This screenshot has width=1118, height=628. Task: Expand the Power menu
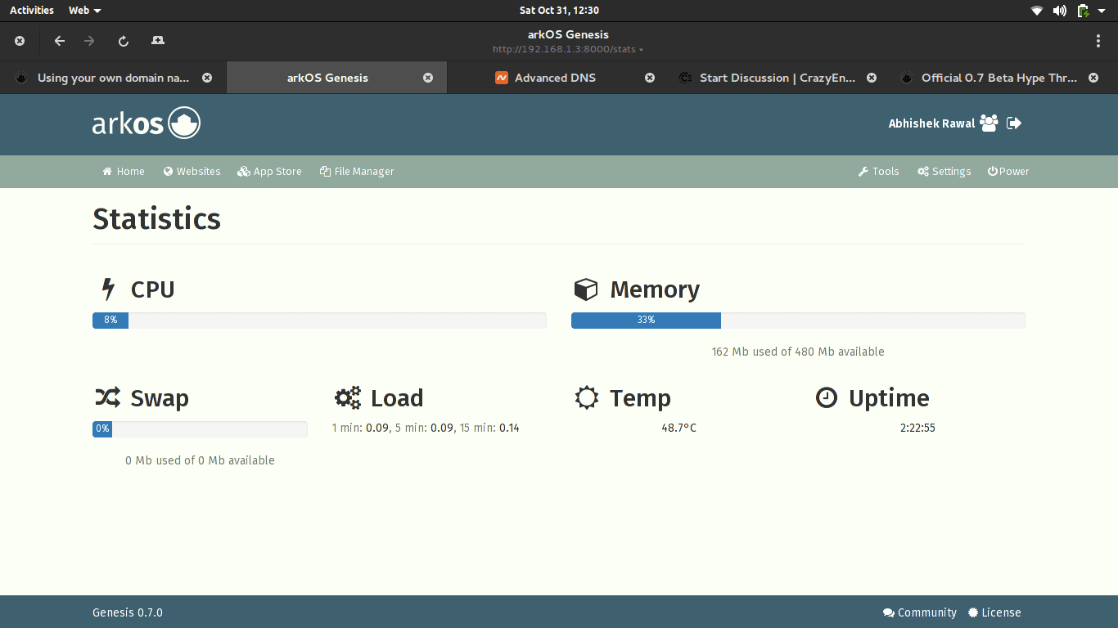point(1008,172)
